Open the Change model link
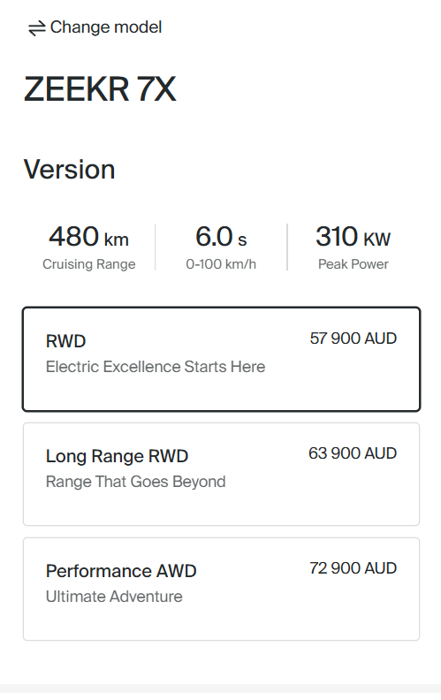This screenshot has height=700, width=441. [95, 27]
